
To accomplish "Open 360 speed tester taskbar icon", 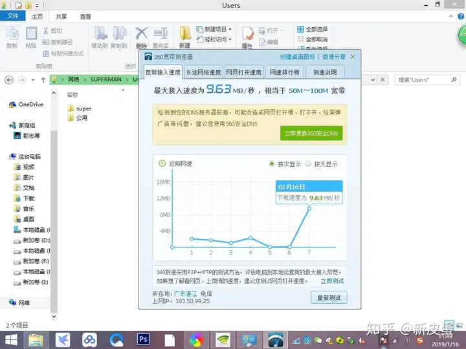I will (276, 340).
